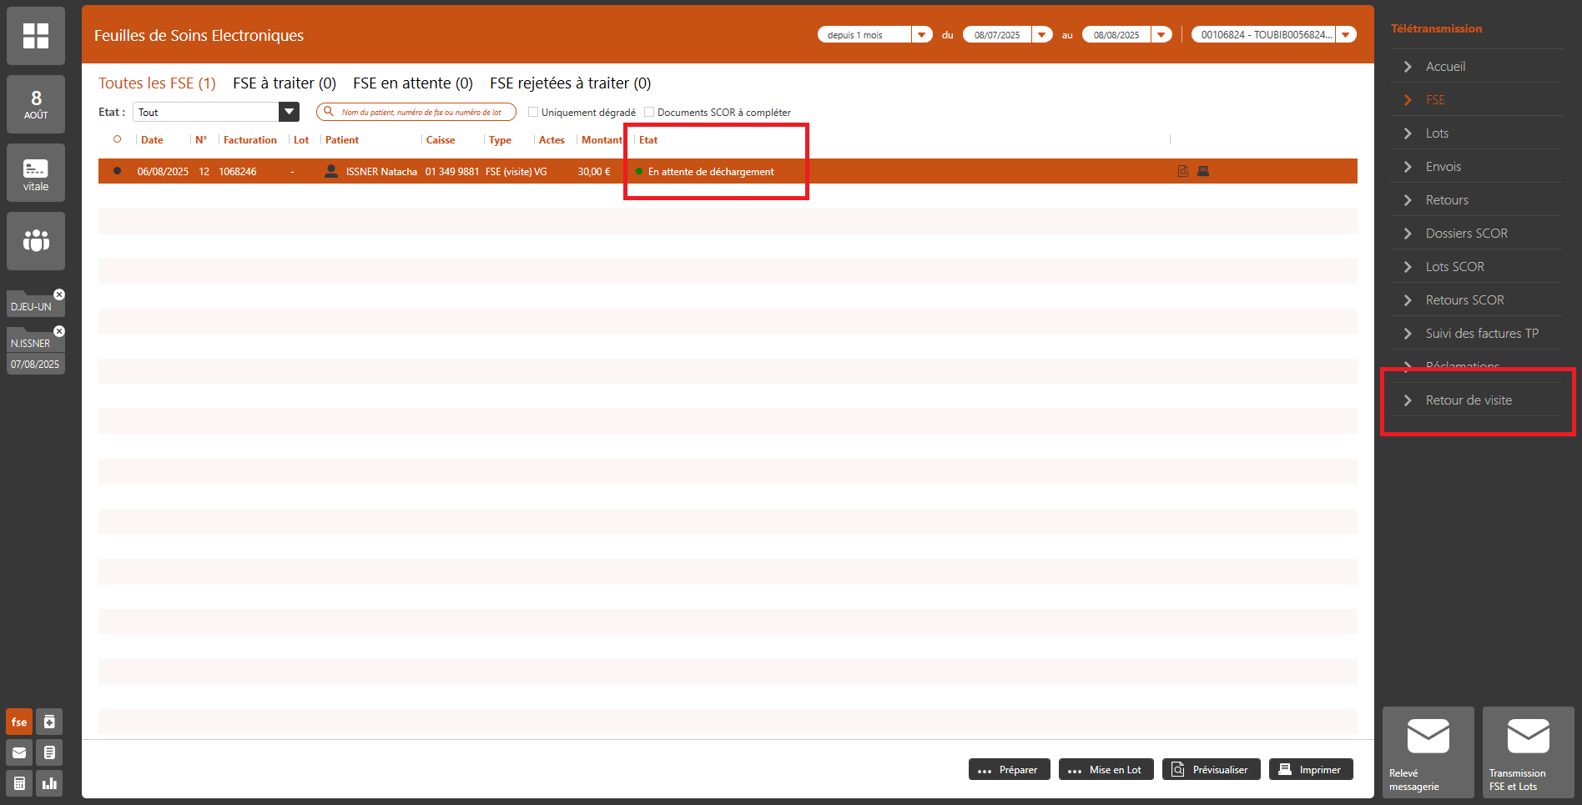Open the Etat dropdown showing Tout
Image resolution: width=1582 pixels, height=805 pixels.
point(289,112)
